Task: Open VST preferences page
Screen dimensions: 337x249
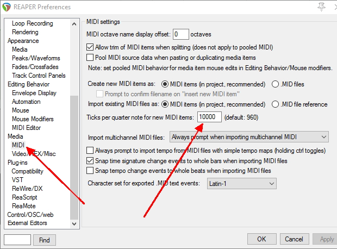Action: 17,180
